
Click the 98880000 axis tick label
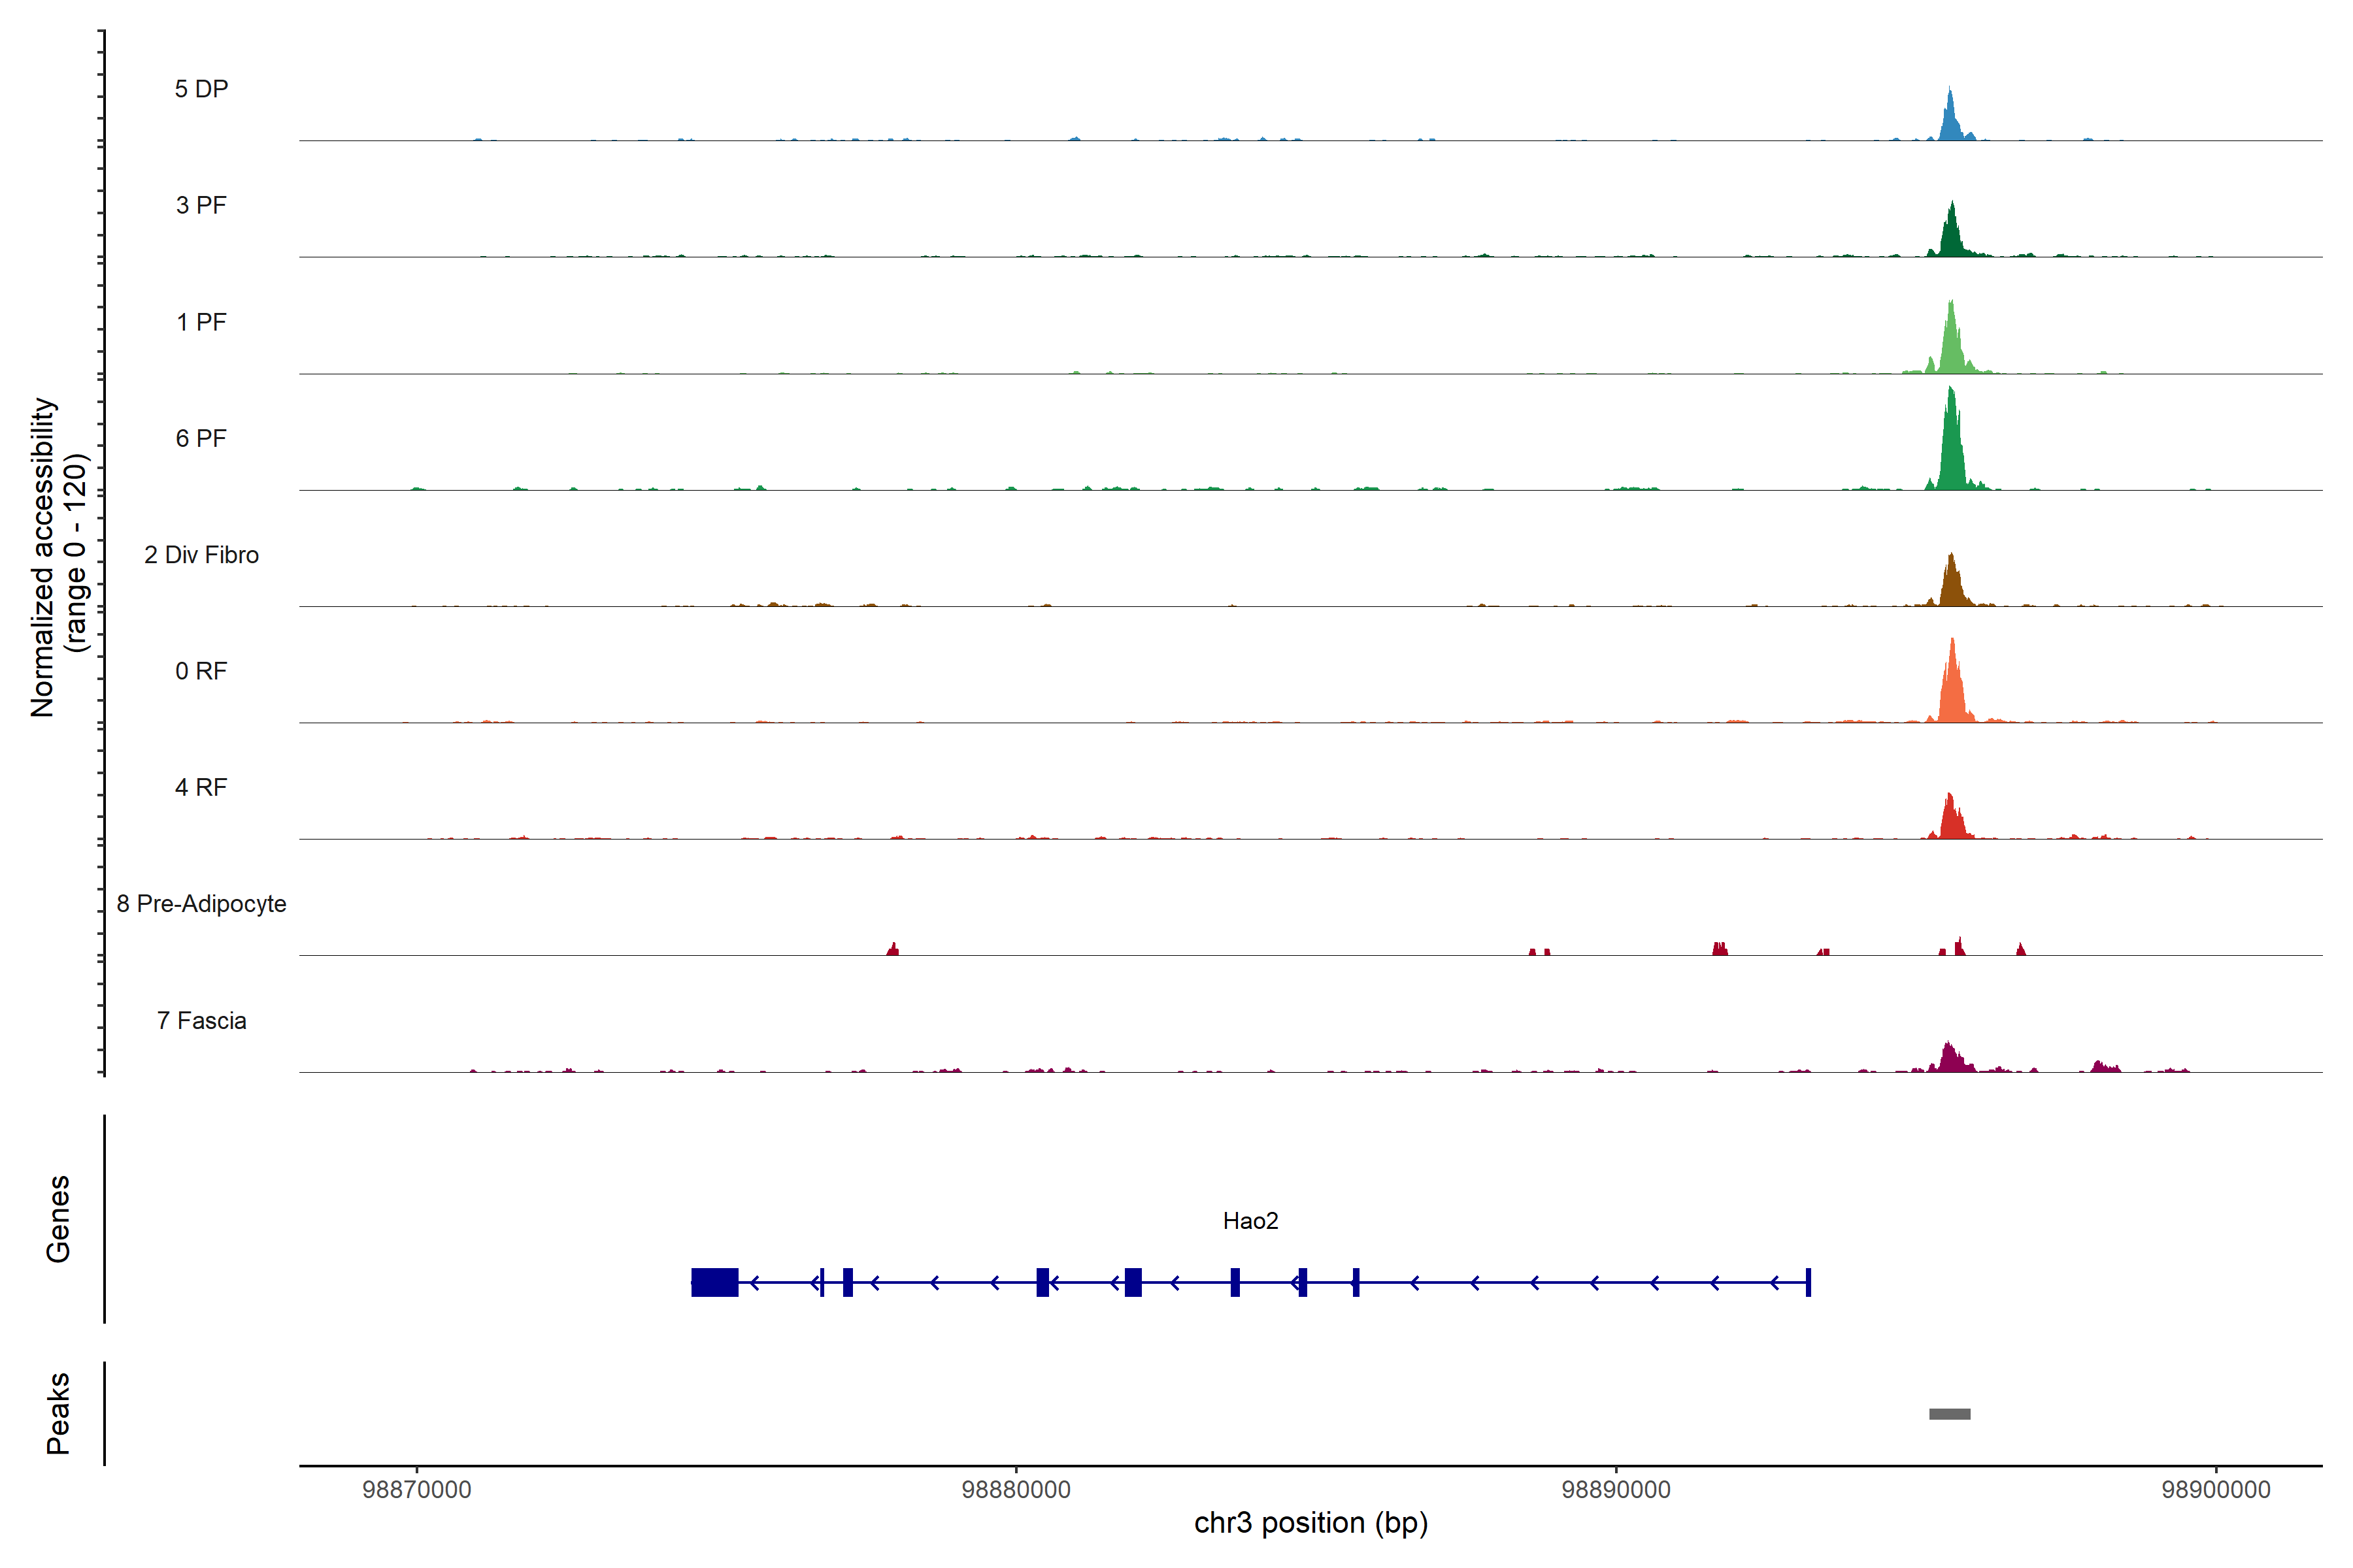[x=1016, y=1489]
